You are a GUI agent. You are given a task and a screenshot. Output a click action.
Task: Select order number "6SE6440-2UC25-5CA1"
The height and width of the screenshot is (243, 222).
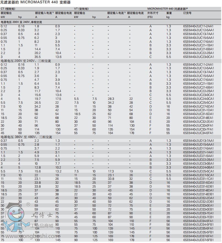[199, 103]
